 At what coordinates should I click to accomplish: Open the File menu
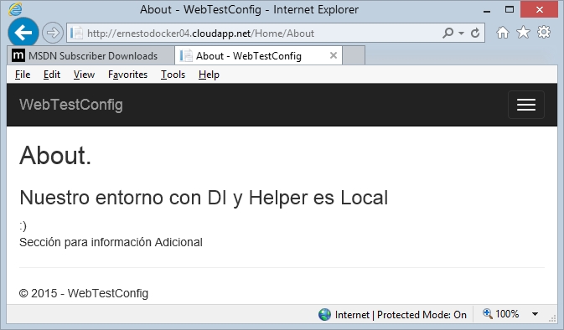point(23,75)
